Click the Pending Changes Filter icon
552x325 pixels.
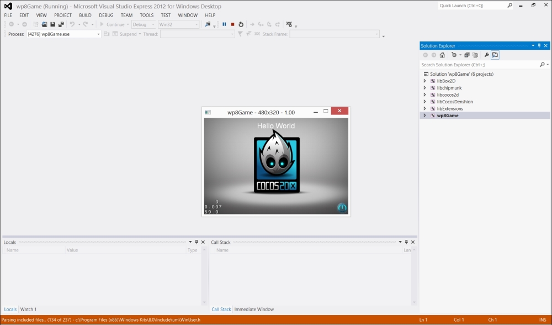[x=454, y=55]
